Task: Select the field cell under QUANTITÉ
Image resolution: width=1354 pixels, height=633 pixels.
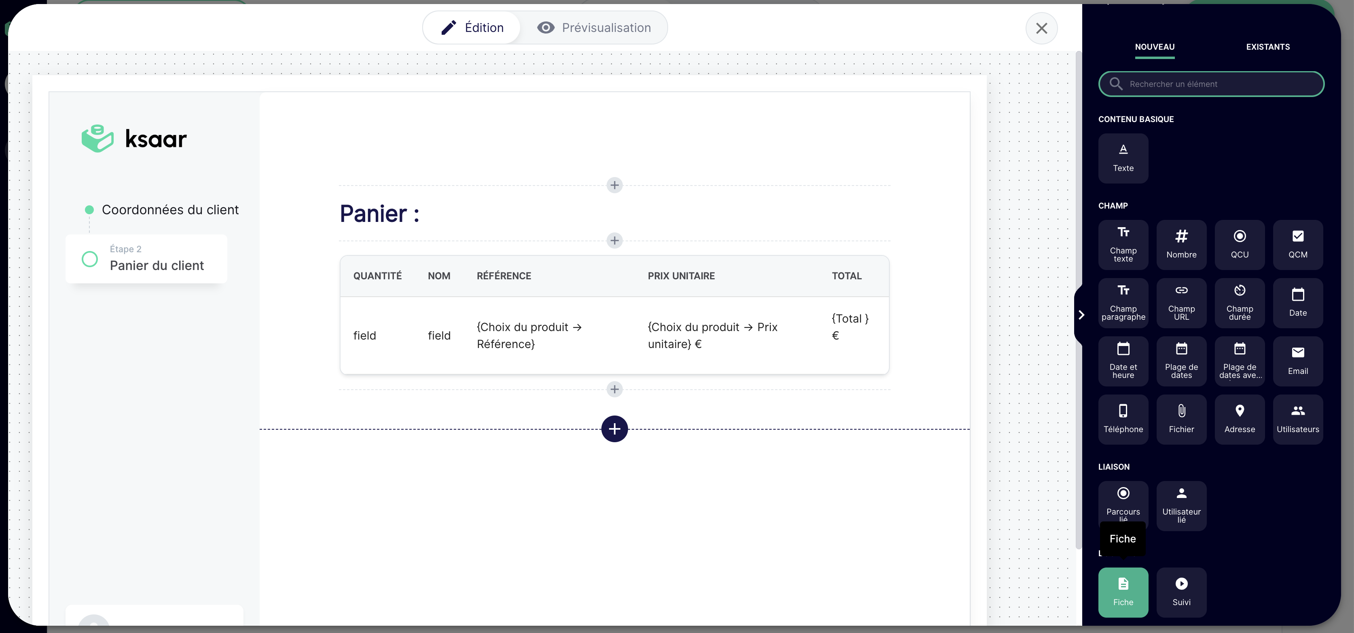Action: [x=364, y=335]
